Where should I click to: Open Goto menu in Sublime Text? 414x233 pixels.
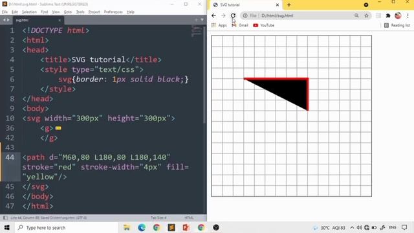point(68,12)
